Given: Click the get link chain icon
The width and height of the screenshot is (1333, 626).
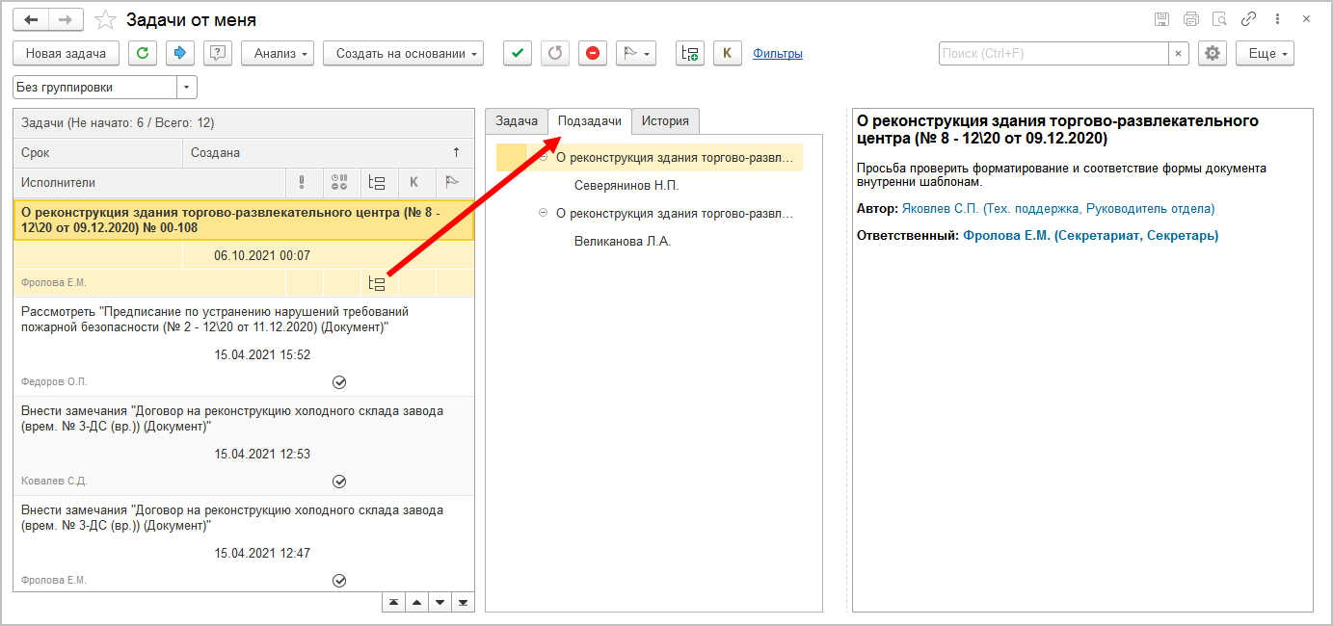Looking at the screenshot, I should 1248,19.
